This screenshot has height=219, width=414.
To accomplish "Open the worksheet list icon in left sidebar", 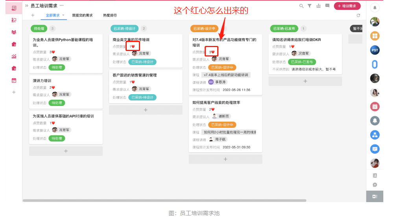I will pyautogui.click(x=14, y=8).
